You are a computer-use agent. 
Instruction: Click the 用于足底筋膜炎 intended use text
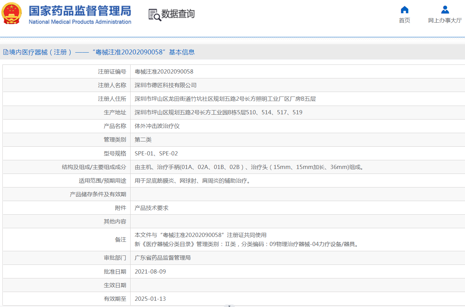pos(193,181)
